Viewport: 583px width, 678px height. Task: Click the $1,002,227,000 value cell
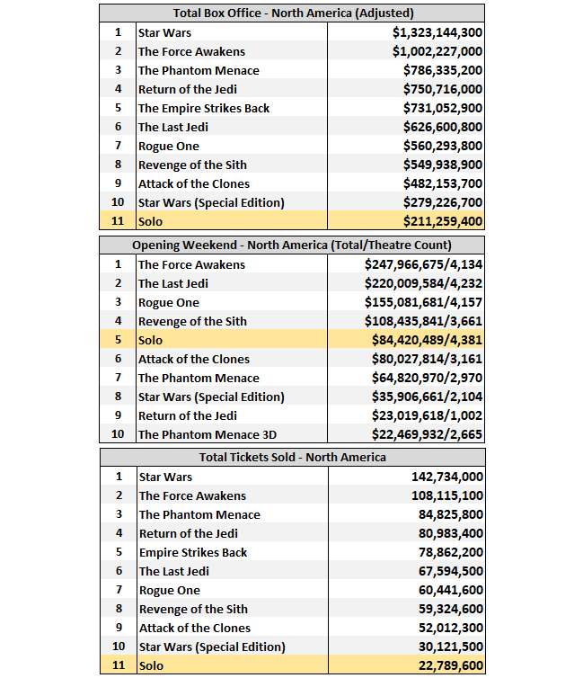coord(437,51)
